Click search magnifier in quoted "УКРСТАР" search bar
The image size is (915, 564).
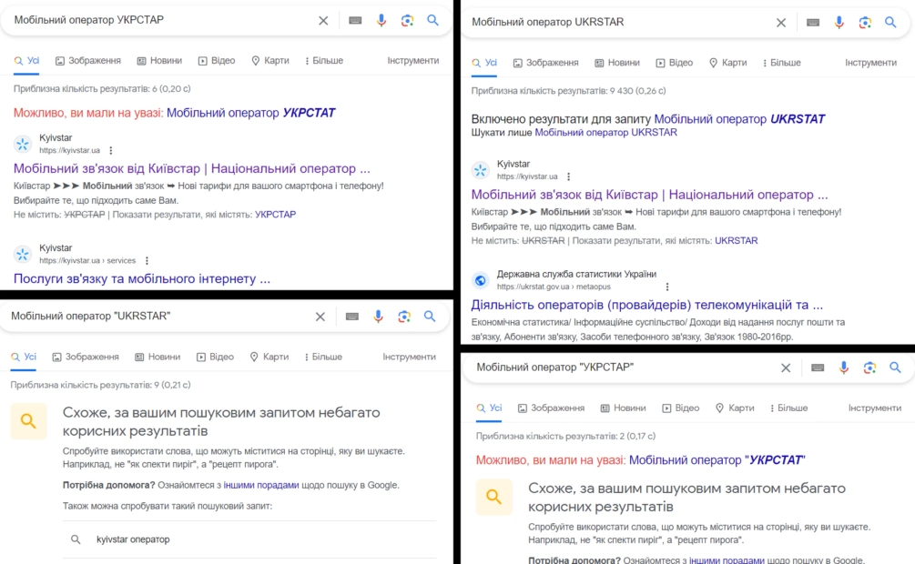click(895, 368)
